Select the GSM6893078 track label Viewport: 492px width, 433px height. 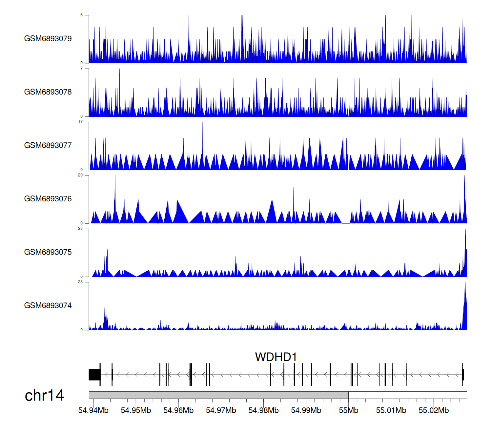tap(48, 92)
